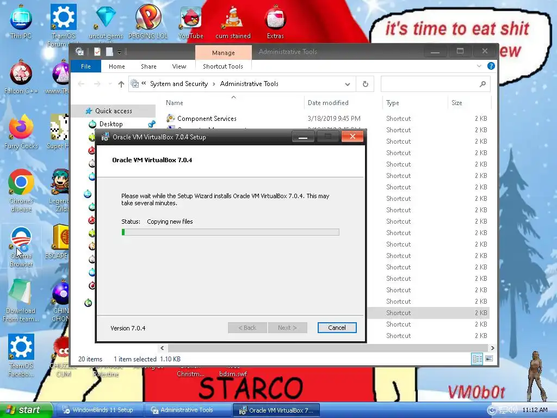The image size is (557, 418).
Task: Switch to large icons view layout icon
Action: click(x=489, y=359)
